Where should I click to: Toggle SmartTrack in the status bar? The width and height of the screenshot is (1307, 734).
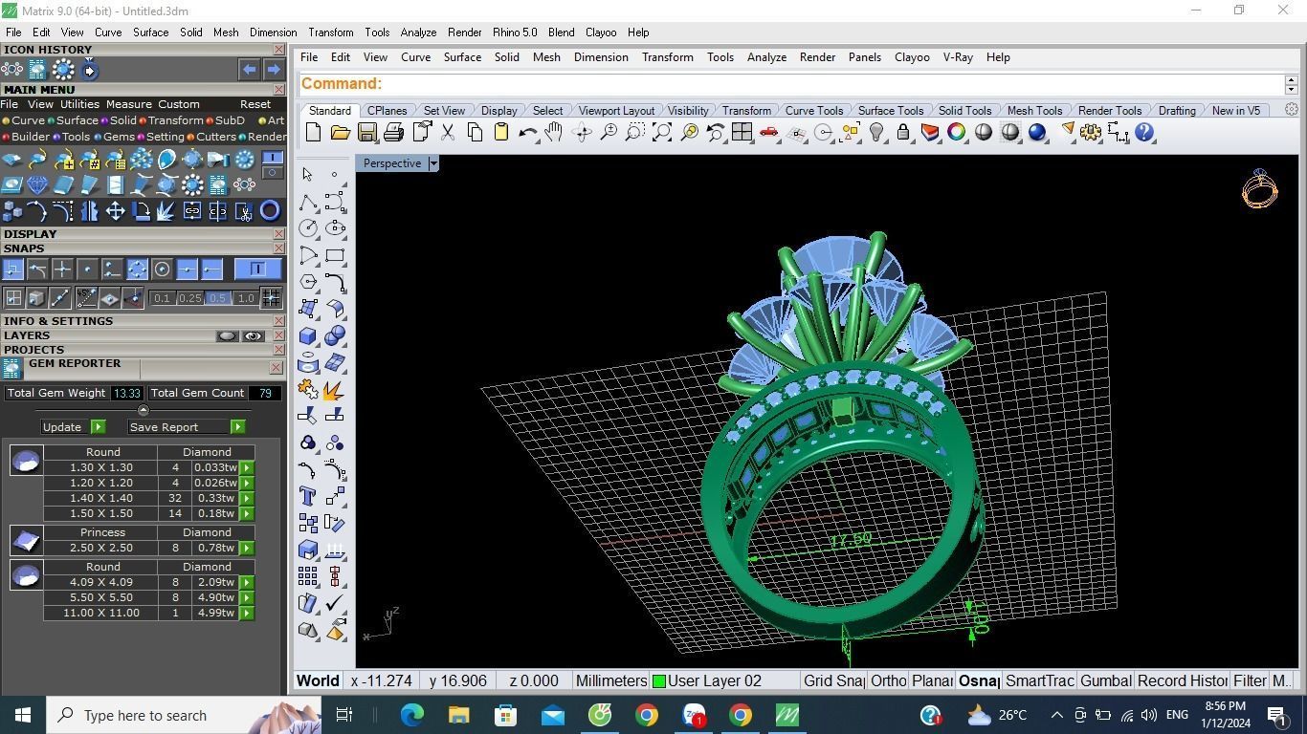coord(1039,680)
